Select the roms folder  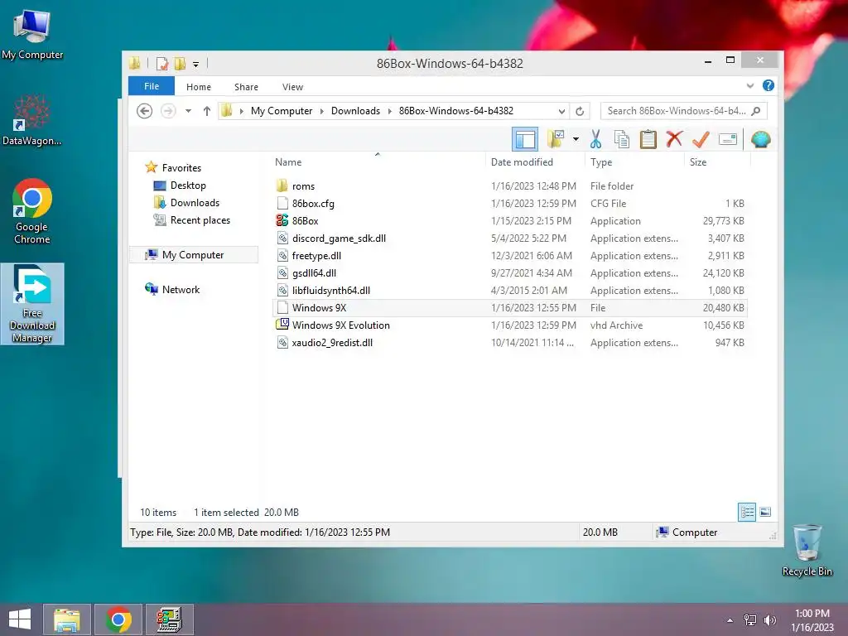tap(510, 186)
